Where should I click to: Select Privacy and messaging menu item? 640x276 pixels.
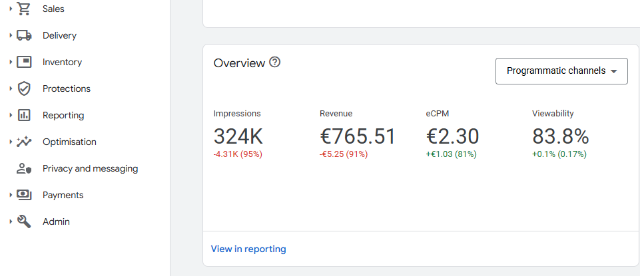(90, 168)
